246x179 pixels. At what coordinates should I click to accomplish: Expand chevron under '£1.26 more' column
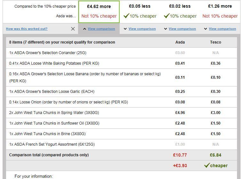point(205,29)
